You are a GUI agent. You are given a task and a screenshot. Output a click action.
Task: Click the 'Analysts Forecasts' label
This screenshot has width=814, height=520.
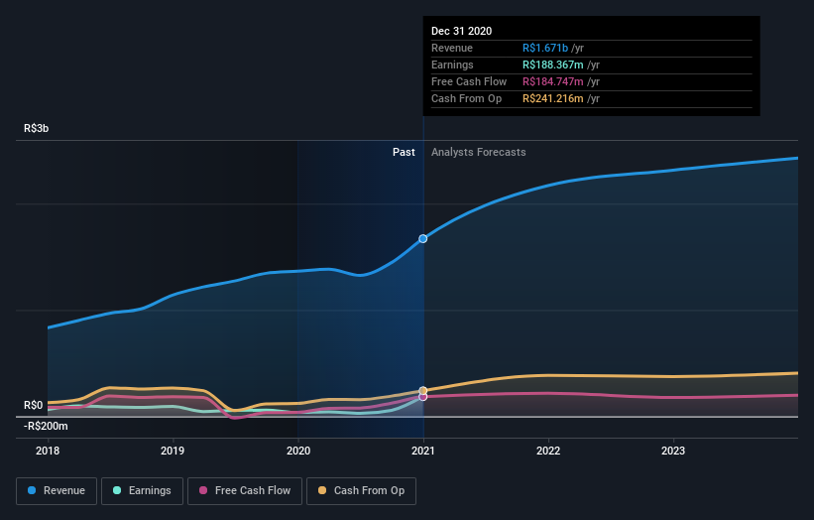click(x=478, y=152)
